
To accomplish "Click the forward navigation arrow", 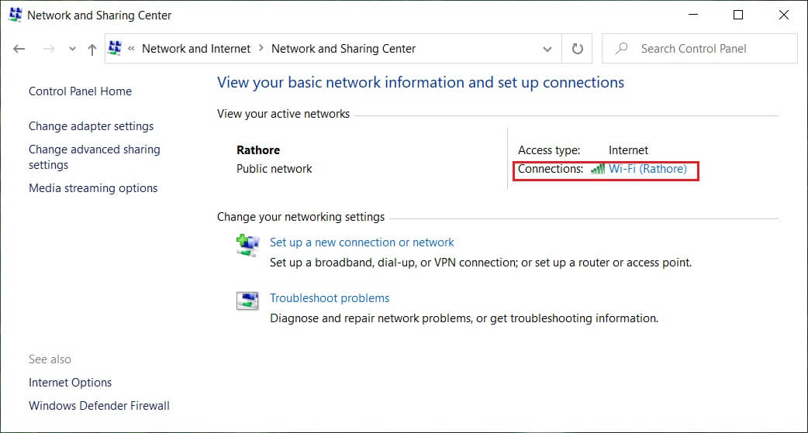I will (49, 49).
